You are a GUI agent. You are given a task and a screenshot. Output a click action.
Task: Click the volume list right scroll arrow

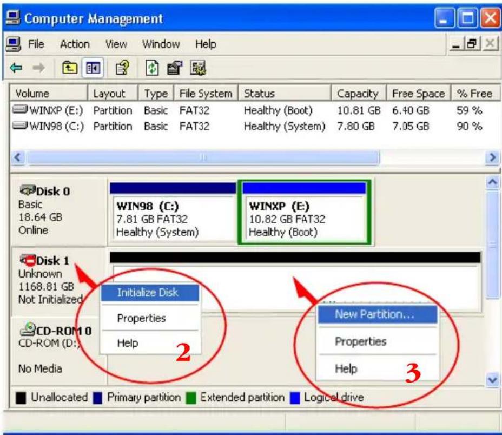click(x=493, y=157)
